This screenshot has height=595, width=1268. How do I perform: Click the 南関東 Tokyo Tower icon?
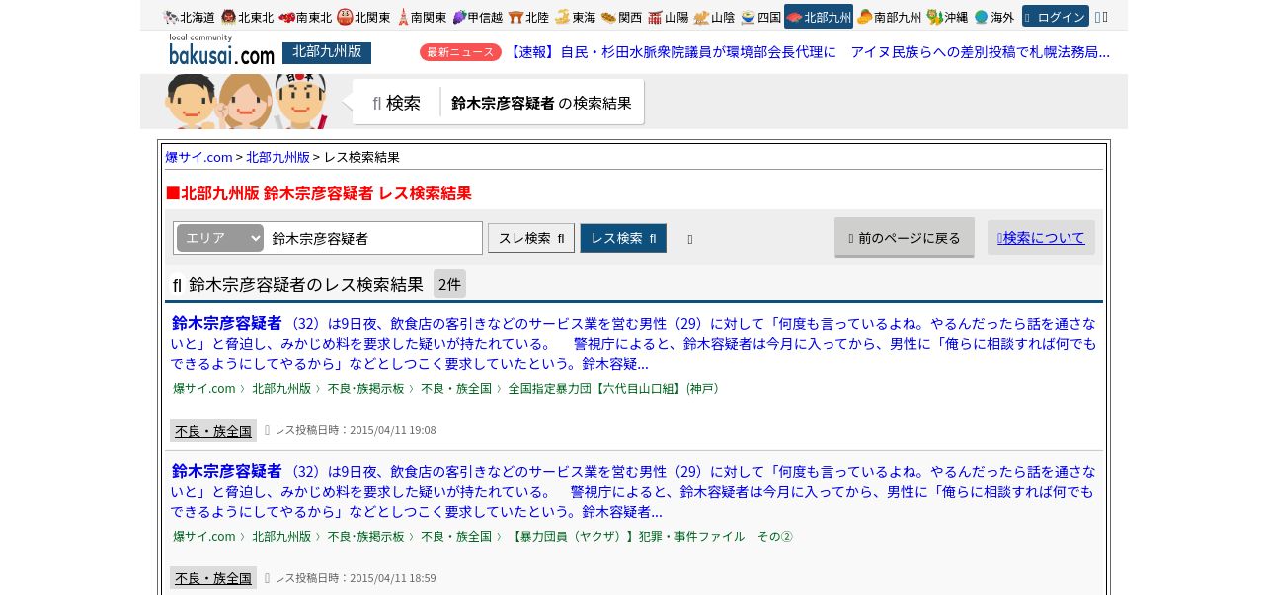(x=403, y=17)
